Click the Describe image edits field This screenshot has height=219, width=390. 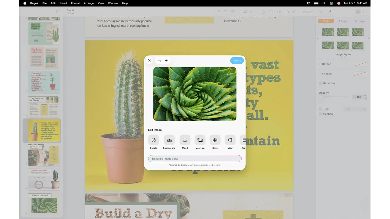(195, 159)
